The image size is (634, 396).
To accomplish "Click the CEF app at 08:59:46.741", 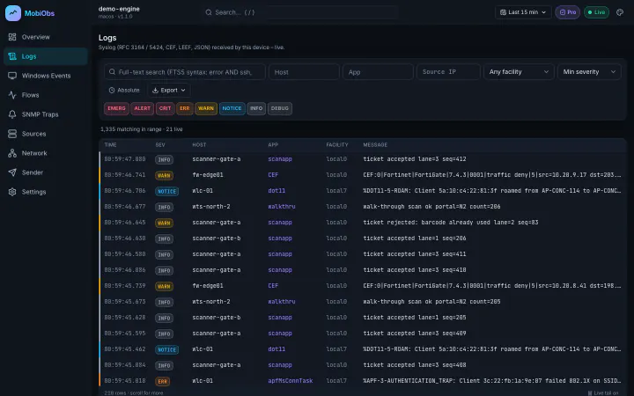I will [x=273, y=175].
